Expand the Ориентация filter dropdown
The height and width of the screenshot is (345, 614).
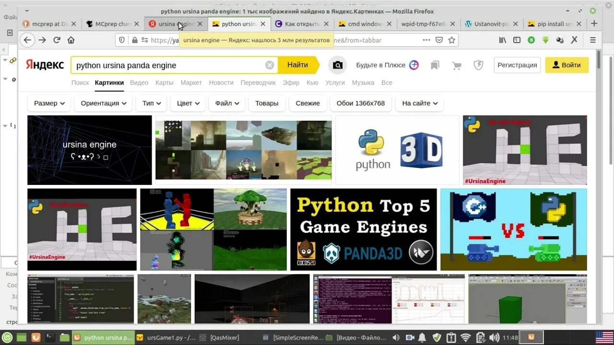[x=104, y=103]
